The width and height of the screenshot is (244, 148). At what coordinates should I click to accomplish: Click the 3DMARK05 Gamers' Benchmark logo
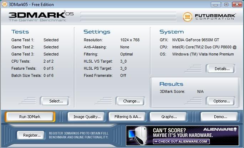click(x=41, y=17)
